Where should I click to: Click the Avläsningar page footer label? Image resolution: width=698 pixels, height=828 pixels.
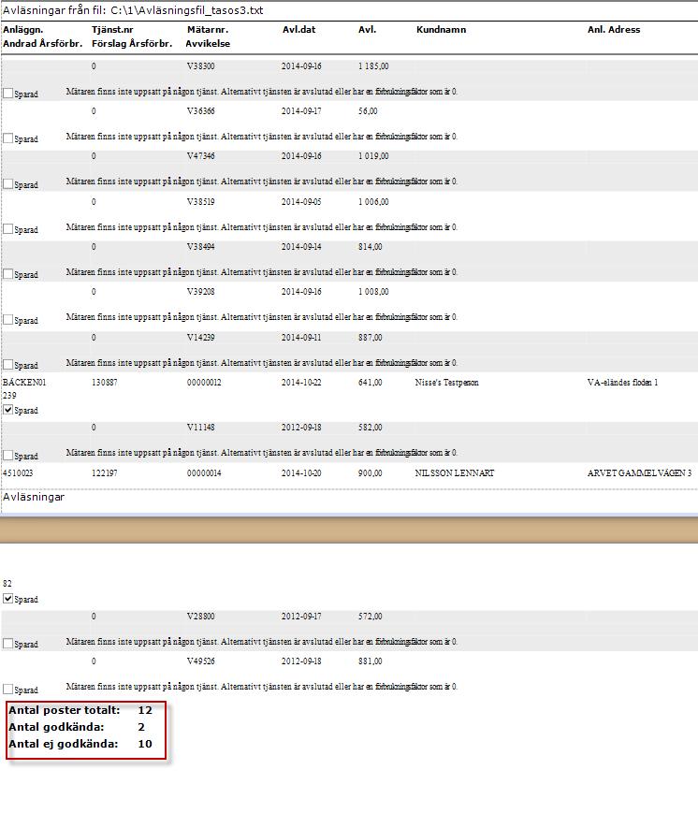34,497
